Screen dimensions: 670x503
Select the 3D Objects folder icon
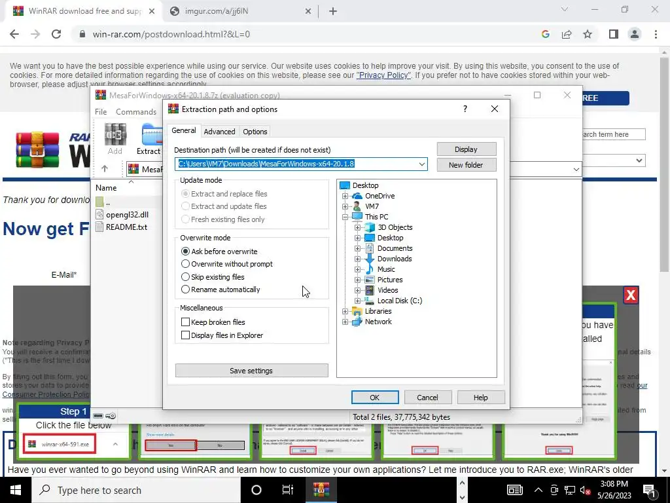(x=370, y=227)
